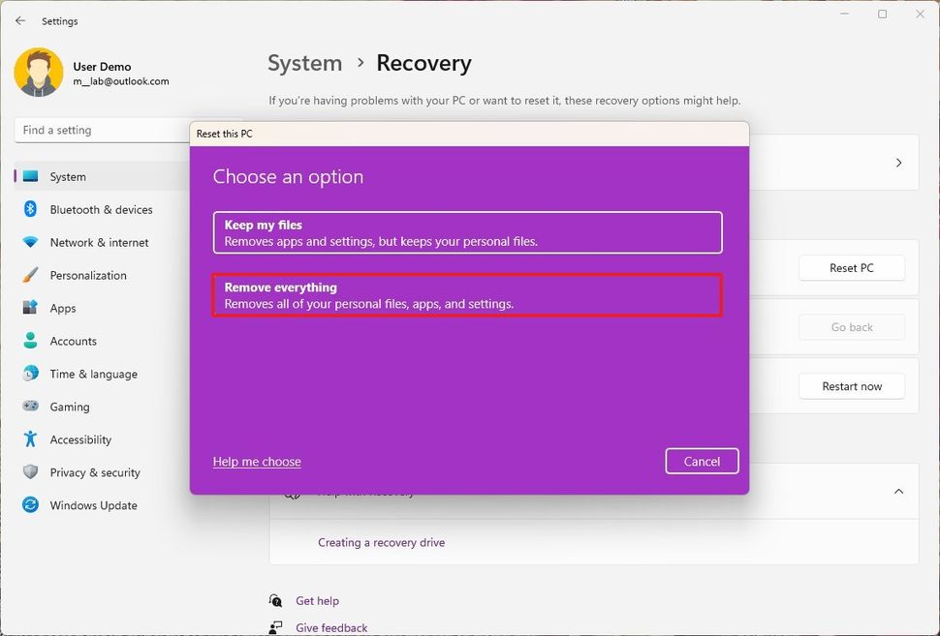Select the Privacy & security shield icon
The image size is (940, 636).
pos(31,472)
